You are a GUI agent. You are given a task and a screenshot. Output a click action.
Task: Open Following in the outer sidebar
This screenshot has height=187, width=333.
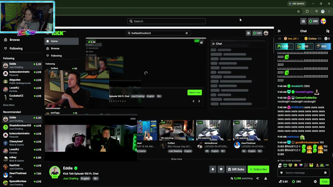(x=13, y=48)
